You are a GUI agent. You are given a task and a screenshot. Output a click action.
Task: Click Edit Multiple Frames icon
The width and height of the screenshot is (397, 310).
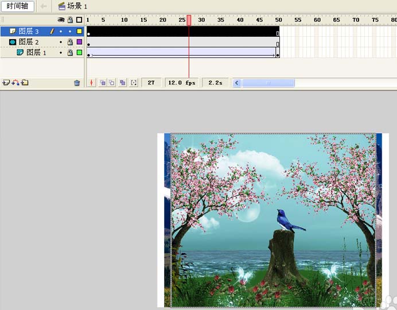[122, 83]
